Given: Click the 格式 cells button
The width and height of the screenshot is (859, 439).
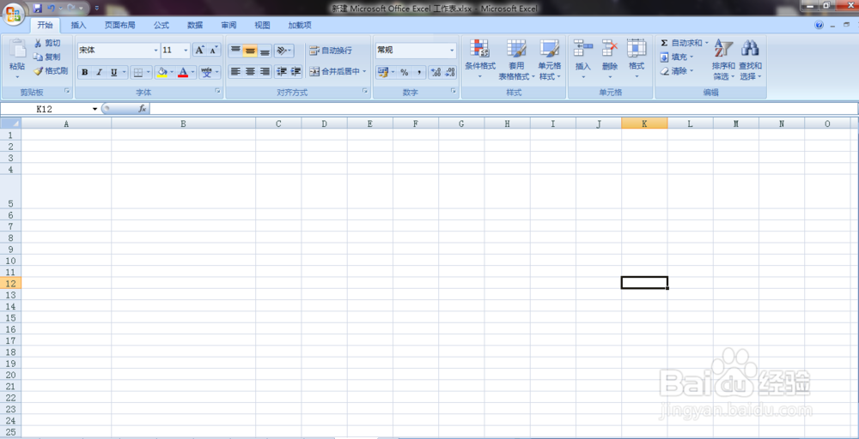Looking at the screenshot, I should pyautogui.click(x=637, y=59).
